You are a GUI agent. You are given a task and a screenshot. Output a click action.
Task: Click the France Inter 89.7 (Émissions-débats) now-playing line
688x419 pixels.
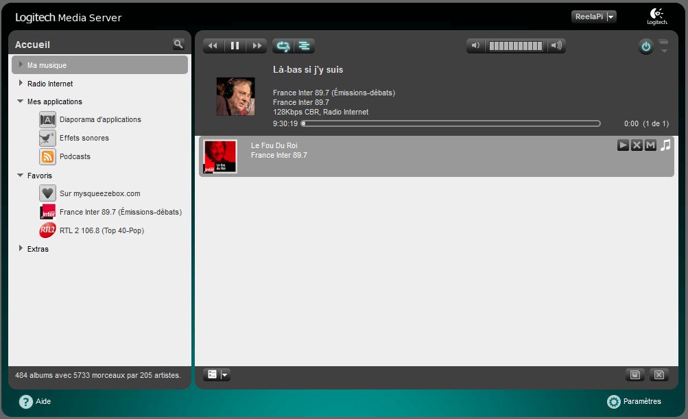click(x=334, y=93)
